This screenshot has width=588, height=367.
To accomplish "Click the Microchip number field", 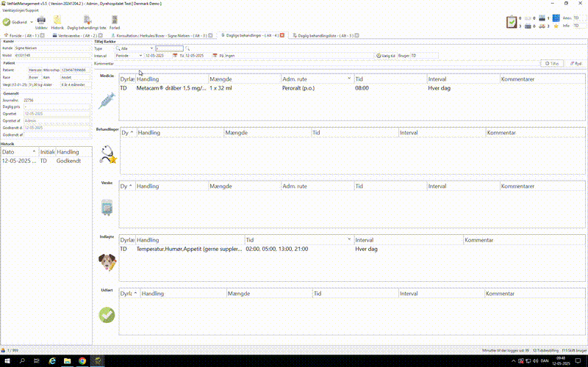I will pyautogui.click(x=76, y=70).
